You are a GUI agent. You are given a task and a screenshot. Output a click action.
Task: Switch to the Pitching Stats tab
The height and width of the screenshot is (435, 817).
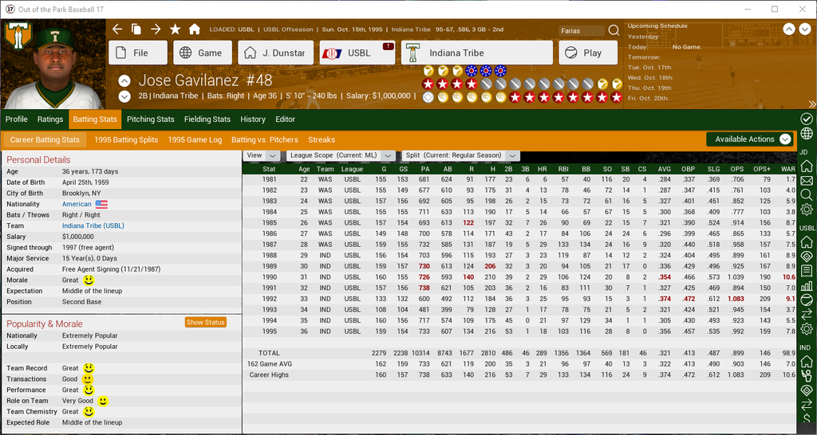[150, 120]
